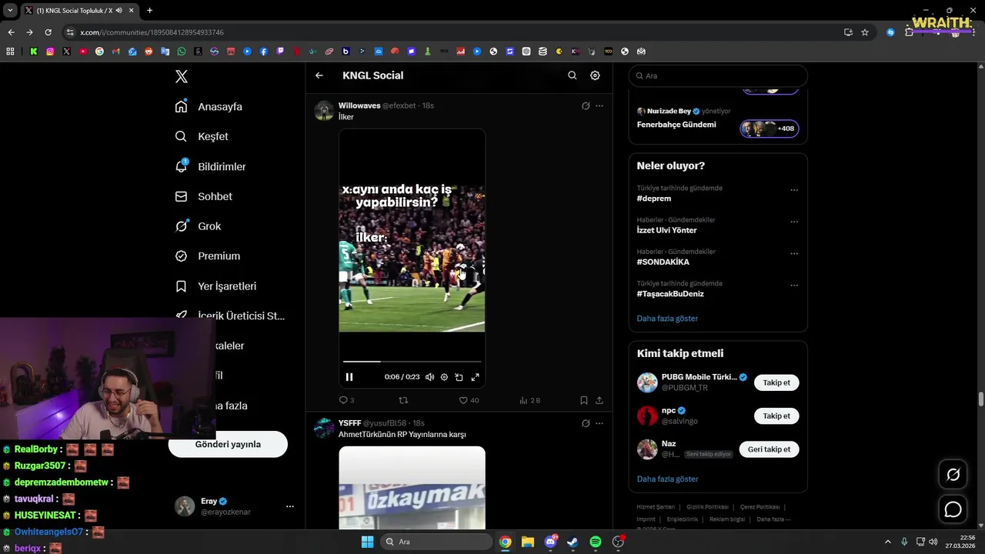The height and width of the screenshot is (554, 985).
Task: Open more options for #TaşacakBuDeniz trend
Action: coord(794,285)
